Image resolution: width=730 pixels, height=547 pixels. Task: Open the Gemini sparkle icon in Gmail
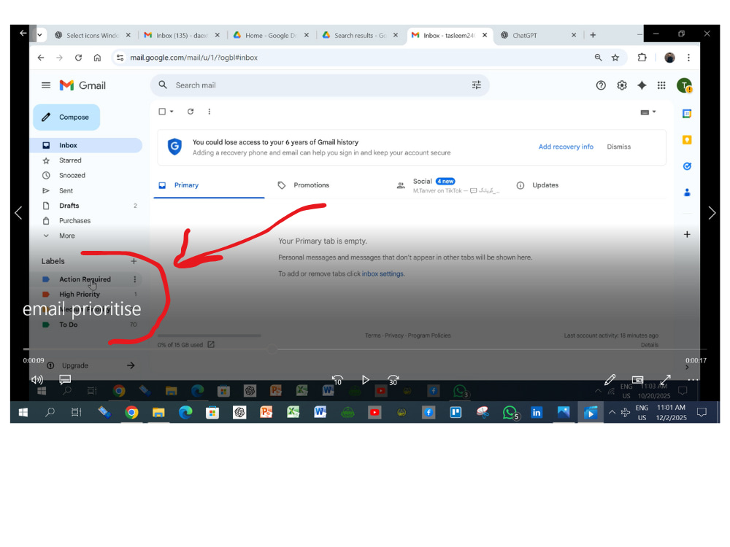click(x=642, y=85)
